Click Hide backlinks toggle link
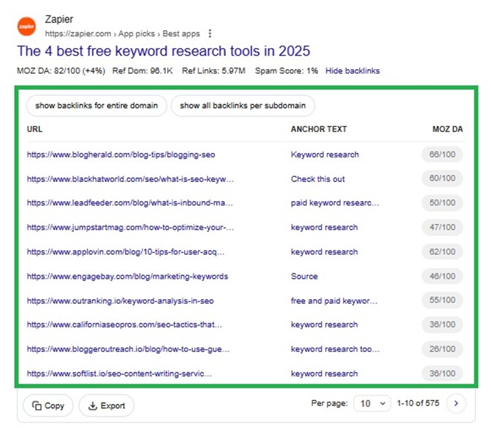The image size is (491, 433). click(352, 70)
